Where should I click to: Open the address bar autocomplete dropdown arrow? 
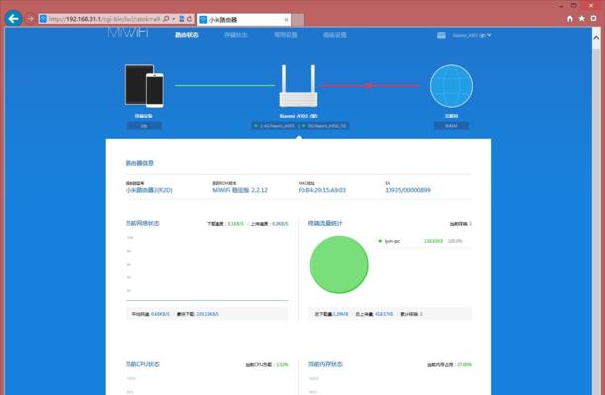pyautogui.click(x=174, y=19)
